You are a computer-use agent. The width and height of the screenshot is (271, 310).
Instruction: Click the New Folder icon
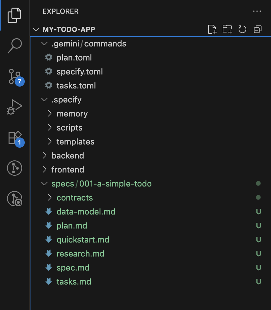click(x=227, y=30)
